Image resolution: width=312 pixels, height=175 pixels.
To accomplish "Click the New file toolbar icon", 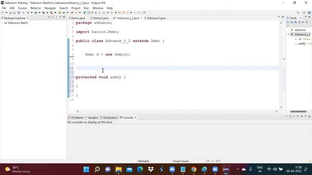I will tap(3, 13).
